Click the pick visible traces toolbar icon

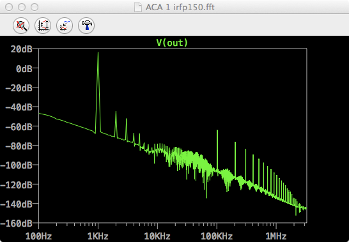pyautogui.click(x=65, y=26)
